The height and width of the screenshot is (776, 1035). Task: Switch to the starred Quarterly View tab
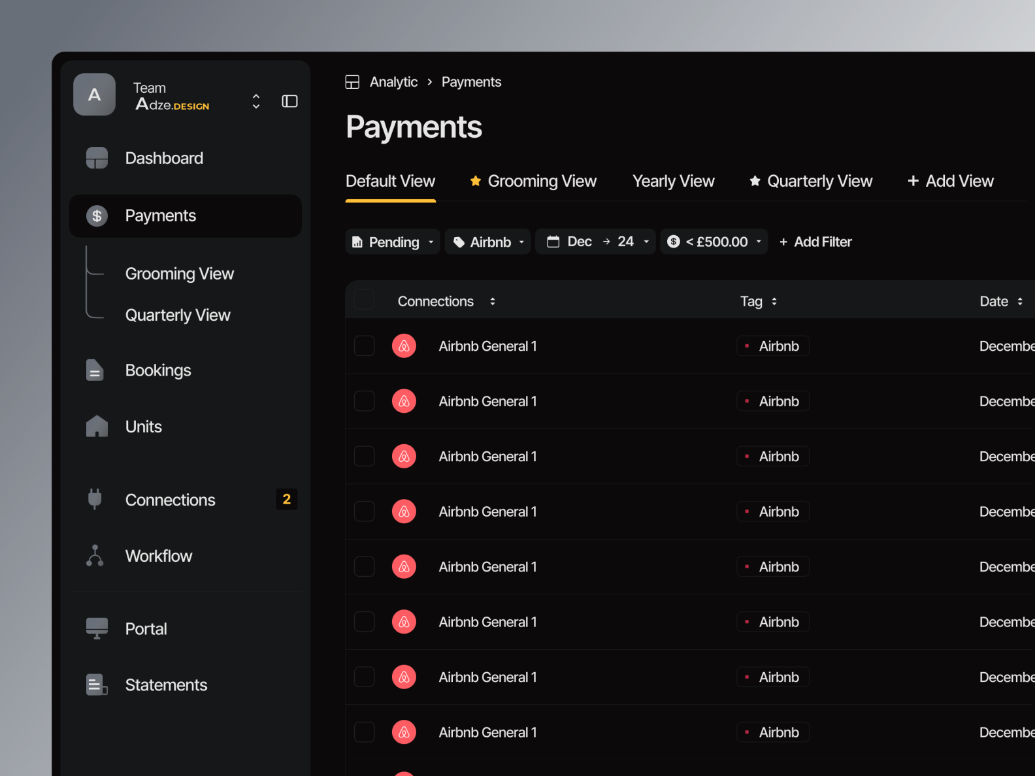[x=811, y=181]
